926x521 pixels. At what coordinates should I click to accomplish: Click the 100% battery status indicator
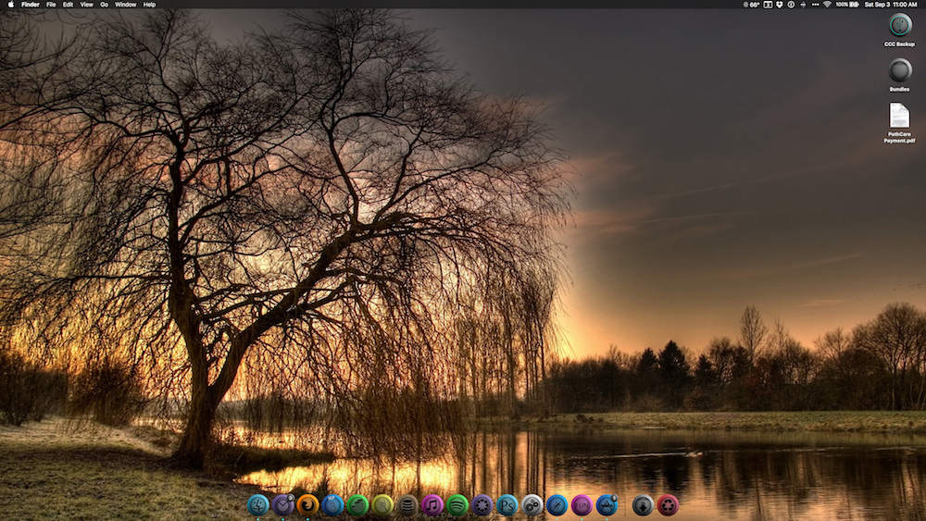(847, 4)
